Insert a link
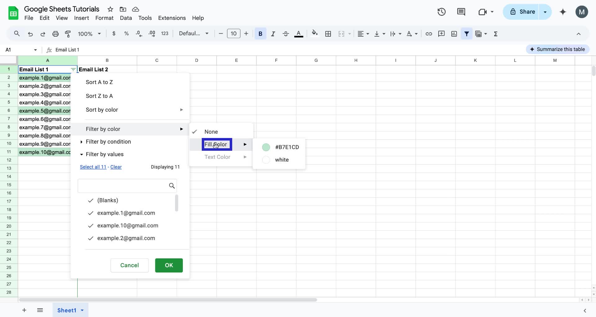The width and height of the screenshot is (596, 317). [x=429, y=33]
